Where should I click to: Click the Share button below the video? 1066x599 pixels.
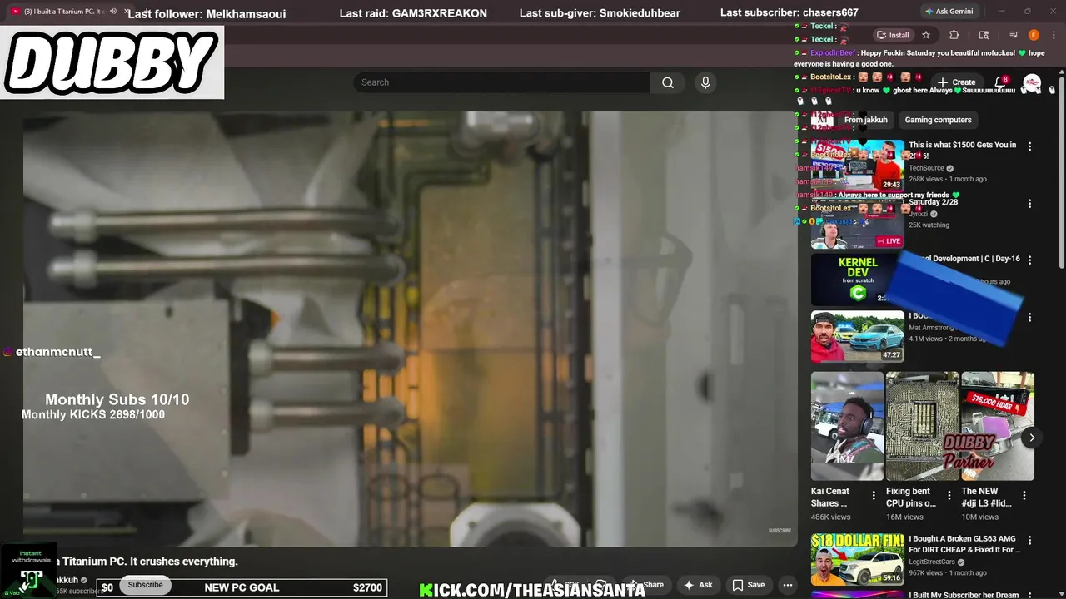(x=646, y=585)
